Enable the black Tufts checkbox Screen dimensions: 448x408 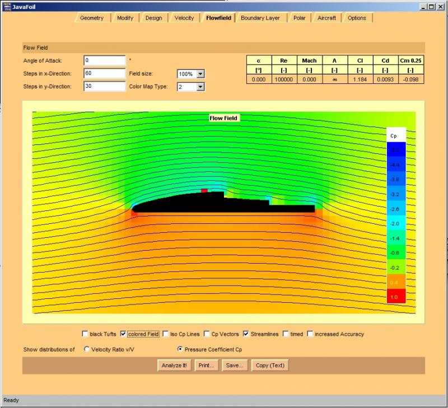click(85, 334)
